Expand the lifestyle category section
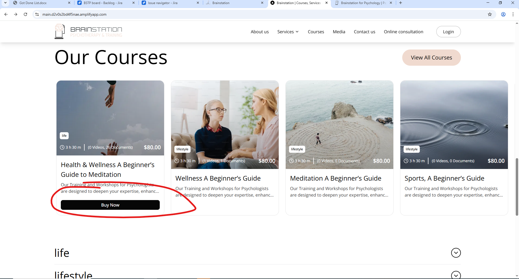519x279 pixels. click(x=456, y=275)
